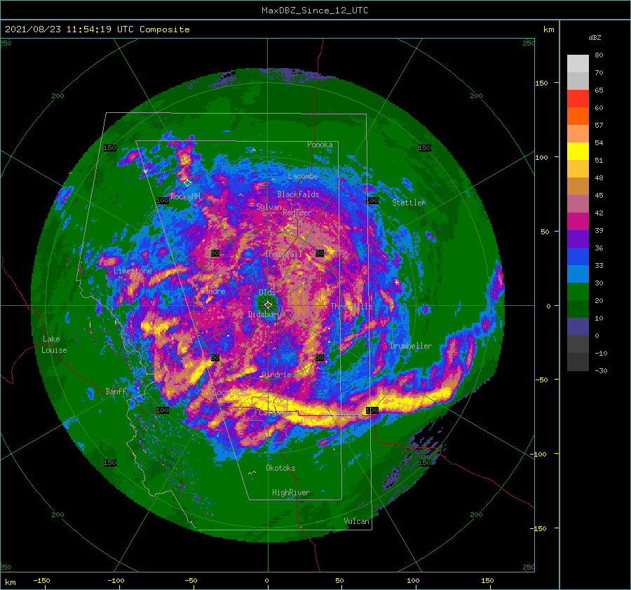Click the light blue 33-30 dBZ swatch
The image size is (631, 590).
pyautogui.click(x=578, y=274)
